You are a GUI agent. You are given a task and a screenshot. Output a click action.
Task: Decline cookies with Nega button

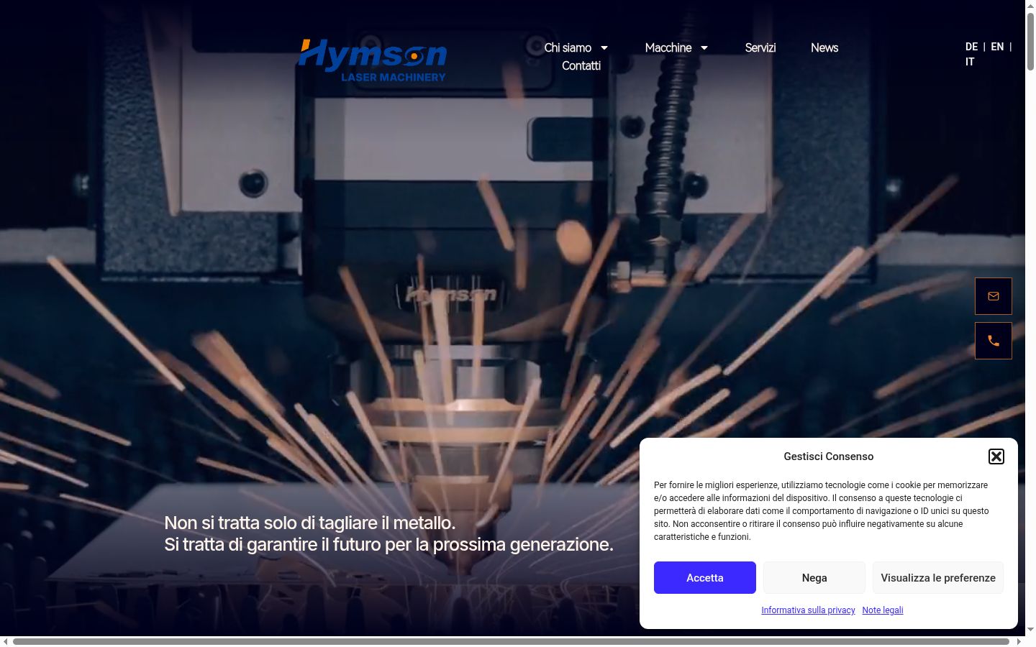click(x=814, y=578)
